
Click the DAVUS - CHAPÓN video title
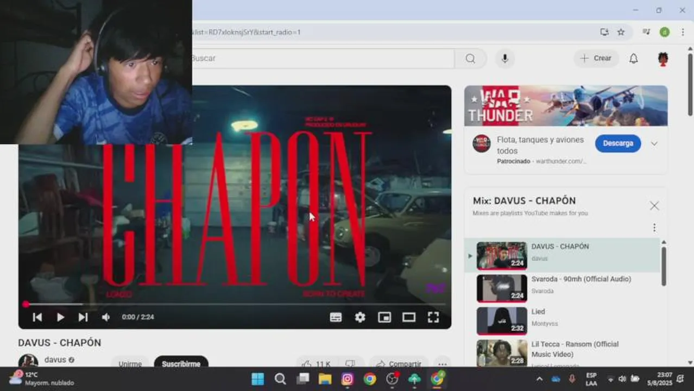60,343
